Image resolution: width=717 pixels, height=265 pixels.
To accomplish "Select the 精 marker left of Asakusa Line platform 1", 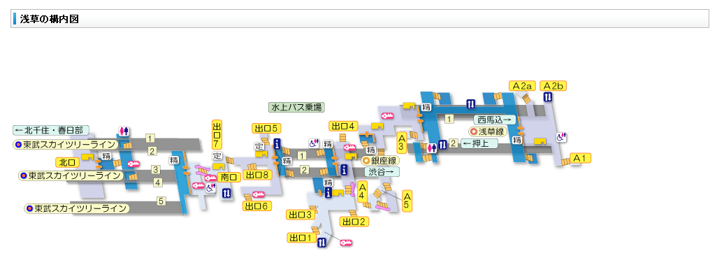I will pyautogui.click(x=426, y=108).
